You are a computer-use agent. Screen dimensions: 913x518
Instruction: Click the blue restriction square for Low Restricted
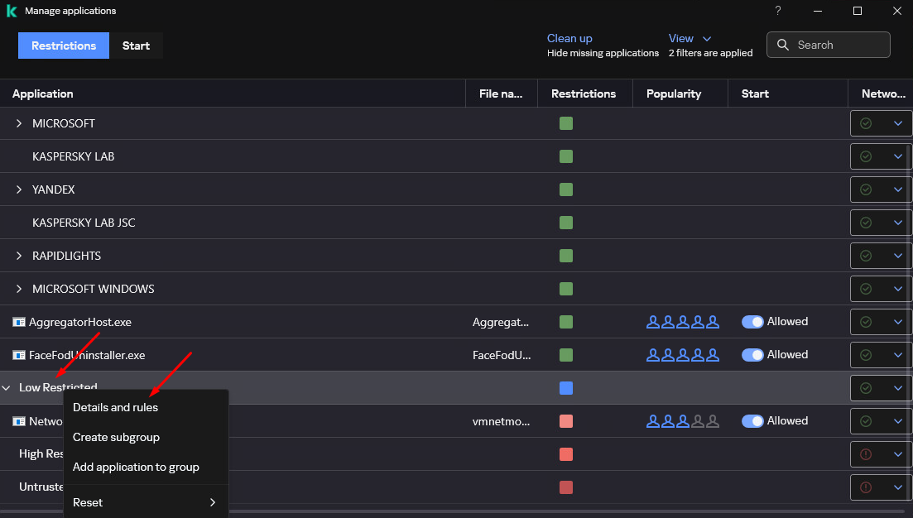click(566, 388)
